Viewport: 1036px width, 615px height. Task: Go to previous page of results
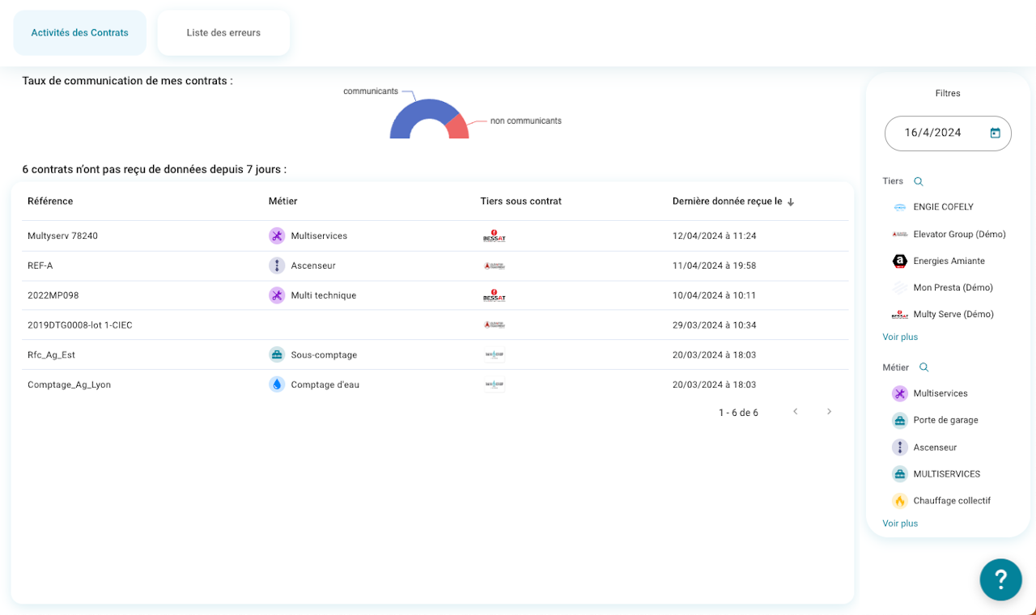[x=796, y=412]
